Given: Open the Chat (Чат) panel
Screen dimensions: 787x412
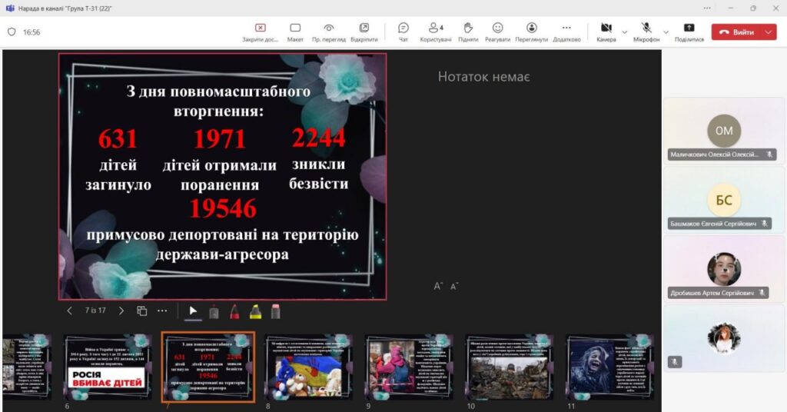Looking at the screenshot, I should tap(403, 32).
